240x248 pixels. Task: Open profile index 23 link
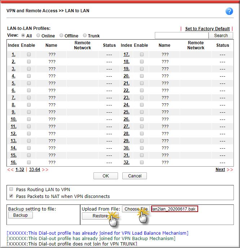(126, 98)
